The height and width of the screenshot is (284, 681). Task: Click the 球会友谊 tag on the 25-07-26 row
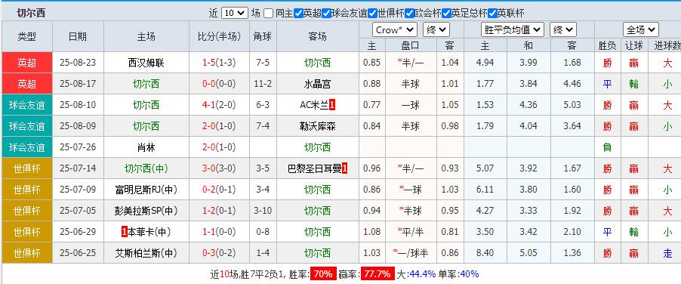pos(27,147)
